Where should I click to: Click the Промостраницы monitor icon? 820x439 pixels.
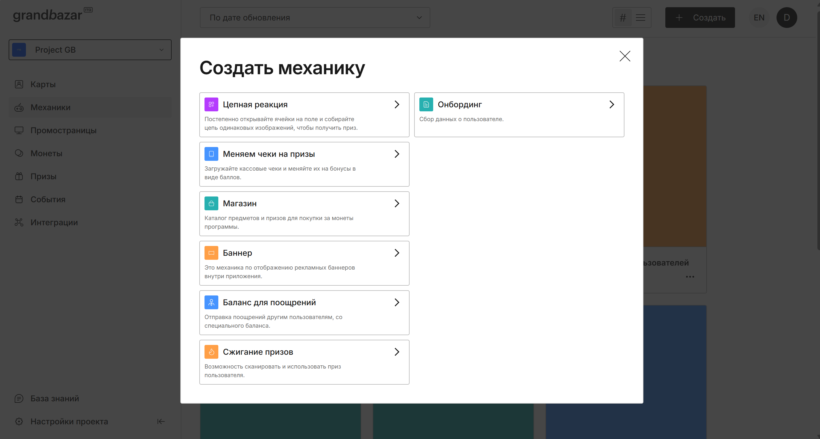(x=19, y=130)
